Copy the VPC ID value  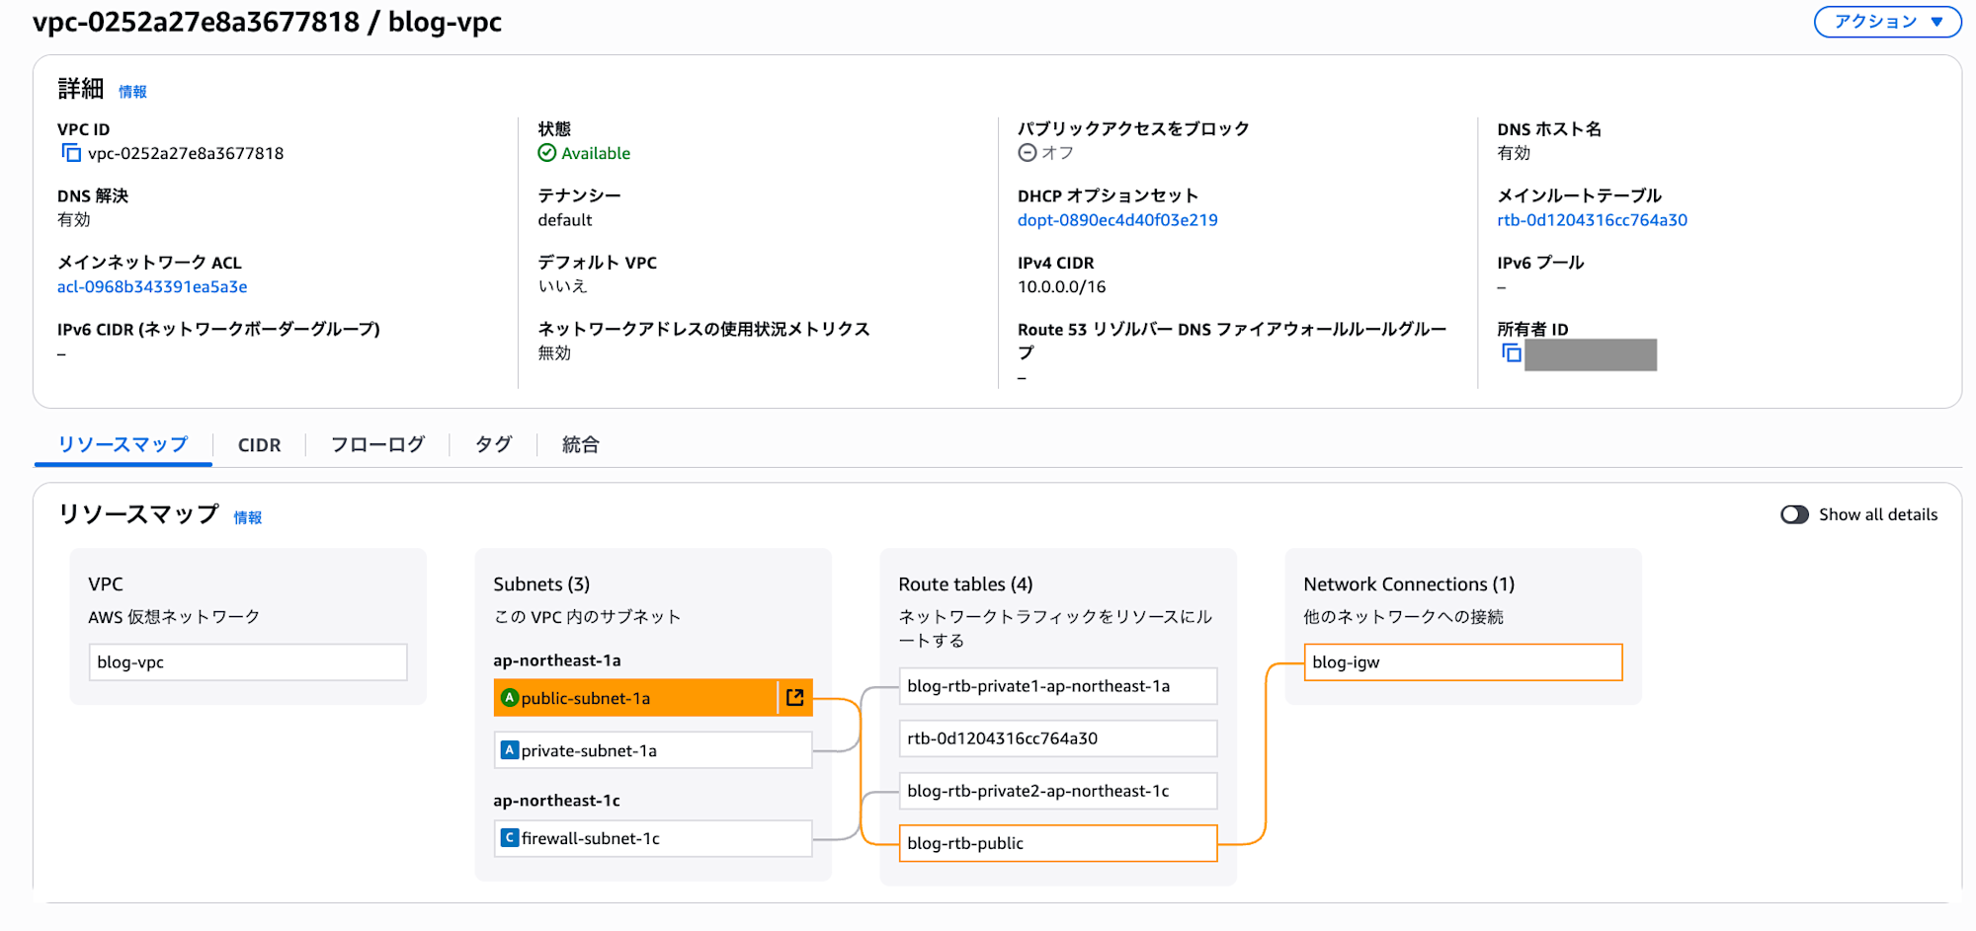point(71,153)
